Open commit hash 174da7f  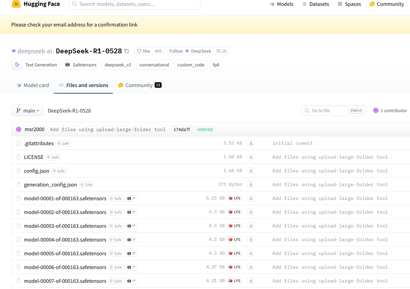(182, 129)
